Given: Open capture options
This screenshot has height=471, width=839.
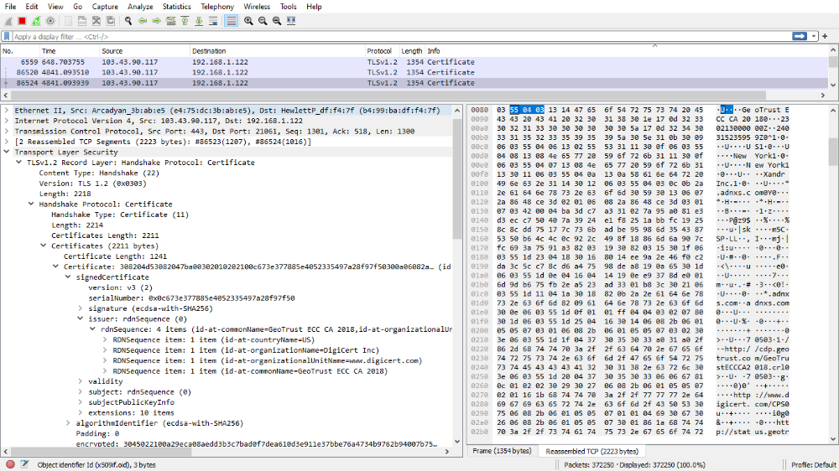Looking at the screenshot, I should click(x=50, y=20).
